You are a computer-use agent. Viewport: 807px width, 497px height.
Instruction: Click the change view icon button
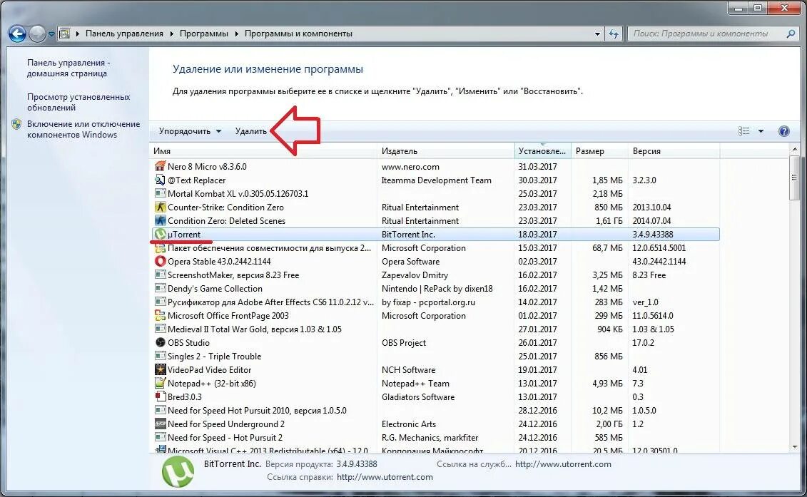click(x=744, y=131)
